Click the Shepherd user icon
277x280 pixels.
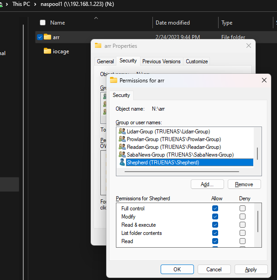tap(122, 163)
